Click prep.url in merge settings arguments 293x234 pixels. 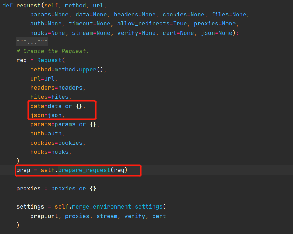click(44, 216)
